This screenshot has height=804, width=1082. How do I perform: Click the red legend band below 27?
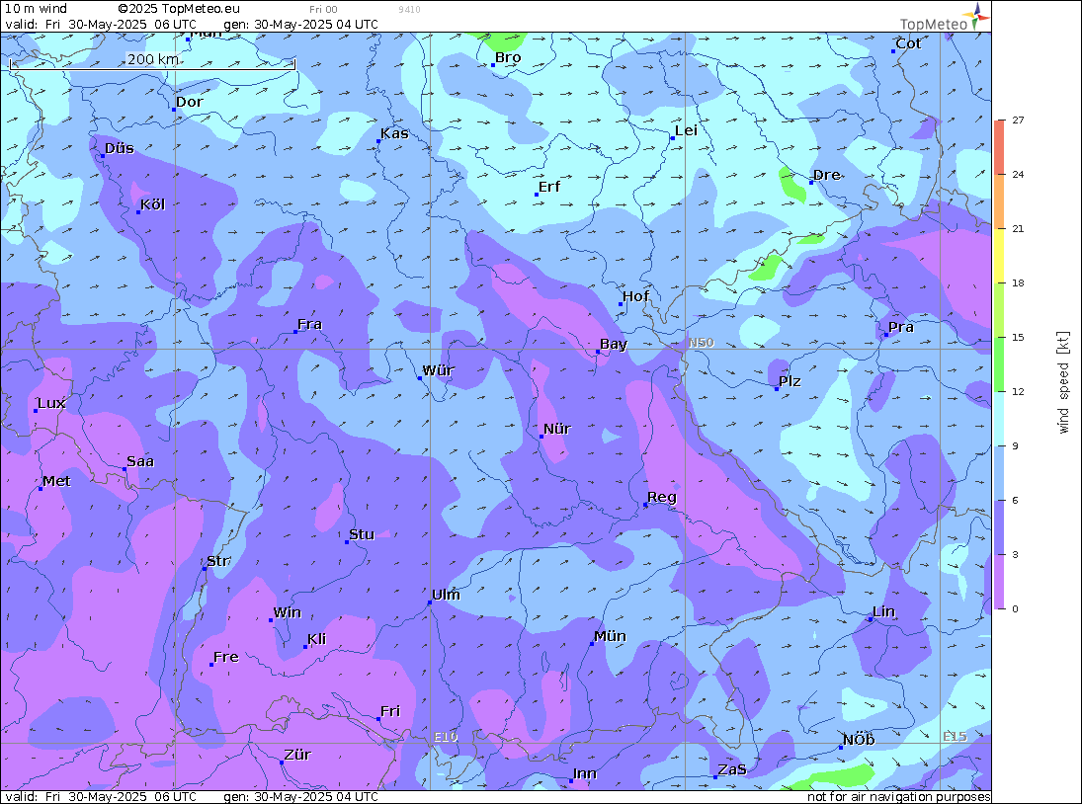[1000, 147]
